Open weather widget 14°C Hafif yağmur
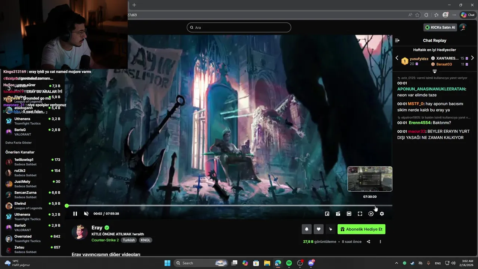Screen dimensions: 478x269 click(17, 263)
